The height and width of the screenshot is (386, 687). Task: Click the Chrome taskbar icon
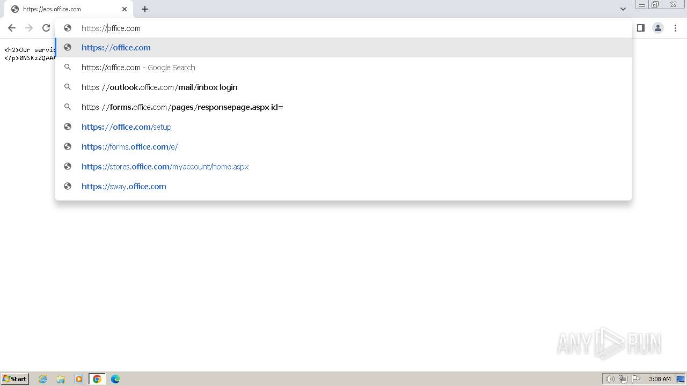97,379
